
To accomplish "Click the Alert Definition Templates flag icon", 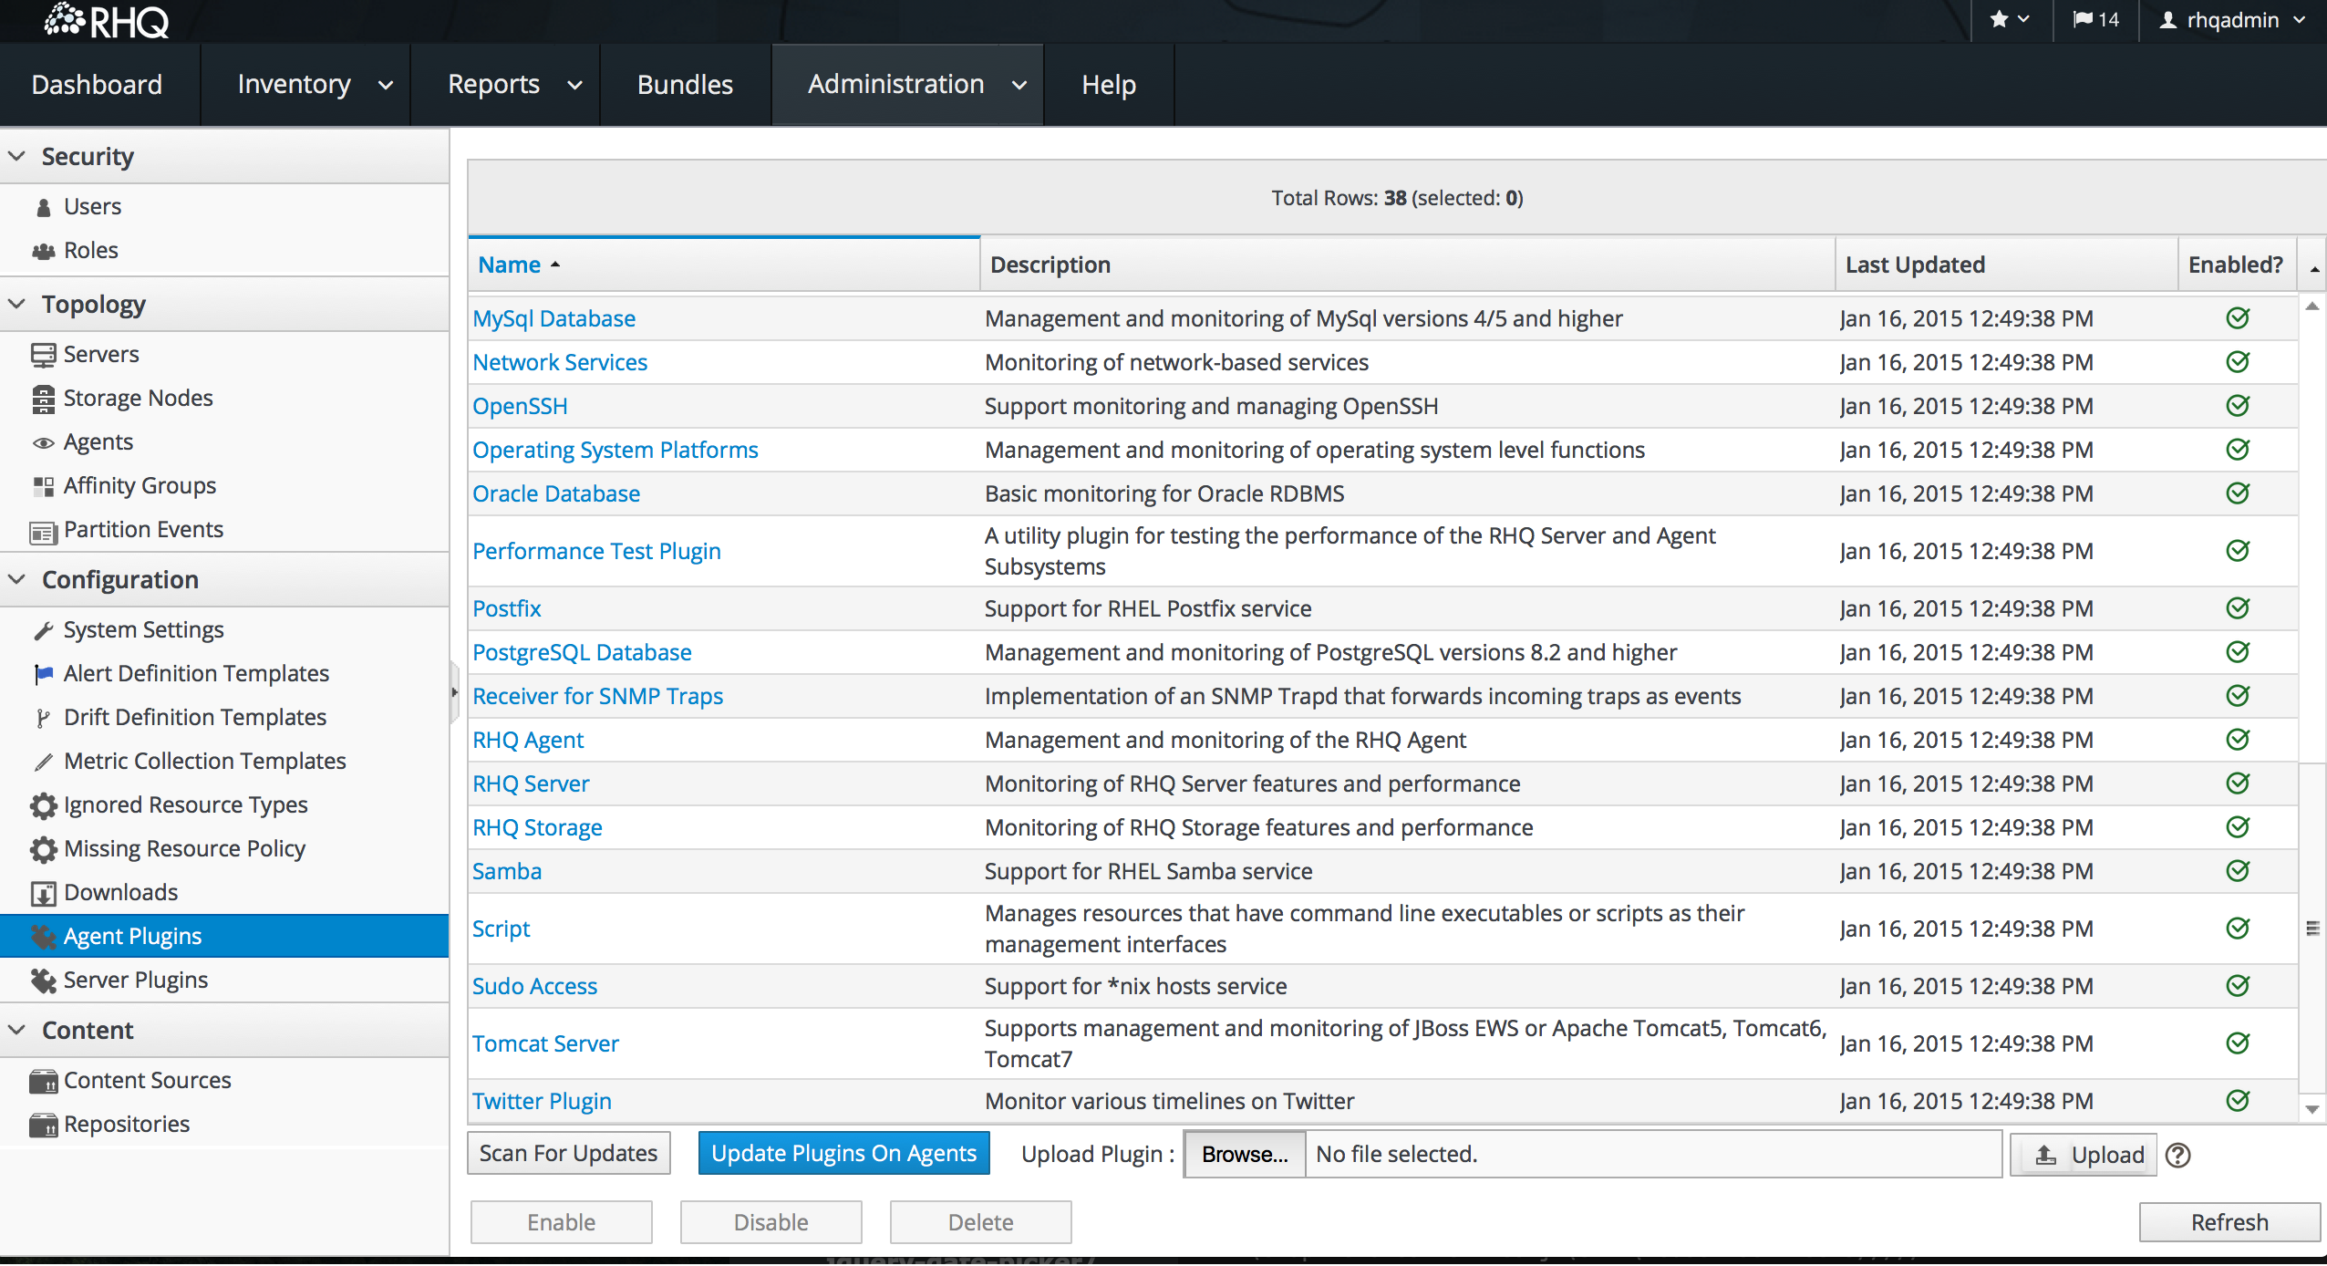I will (x=43, y=674).
